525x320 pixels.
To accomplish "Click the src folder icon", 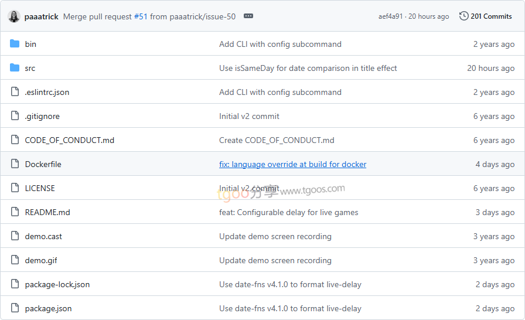I will [x=15, y=68].
